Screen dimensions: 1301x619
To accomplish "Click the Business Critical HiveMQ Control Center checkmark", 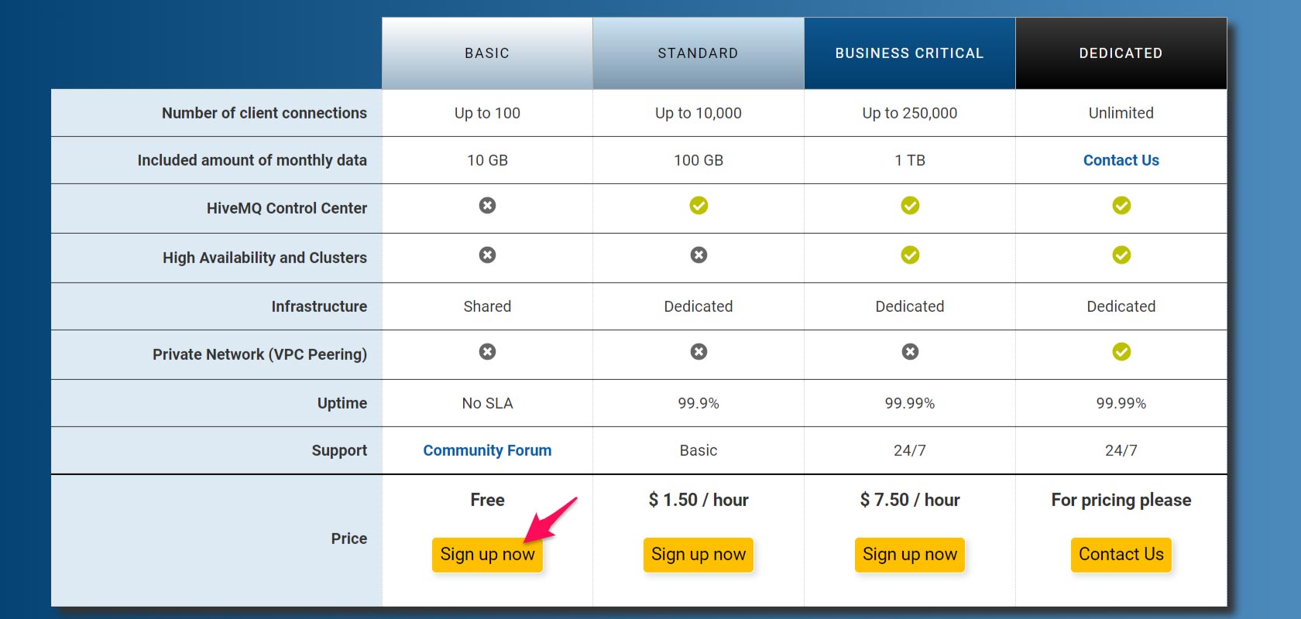I will (910, 206).
